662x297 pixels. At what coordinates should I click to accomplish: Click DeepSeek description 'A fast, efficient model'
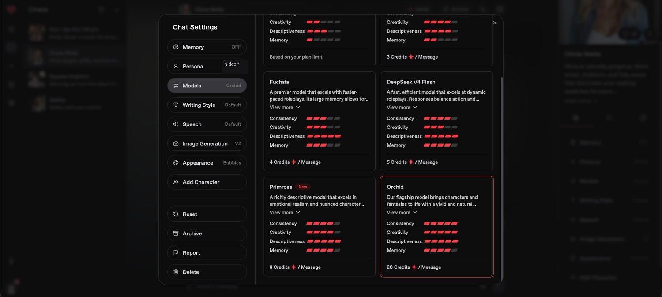tap(436, 96)
